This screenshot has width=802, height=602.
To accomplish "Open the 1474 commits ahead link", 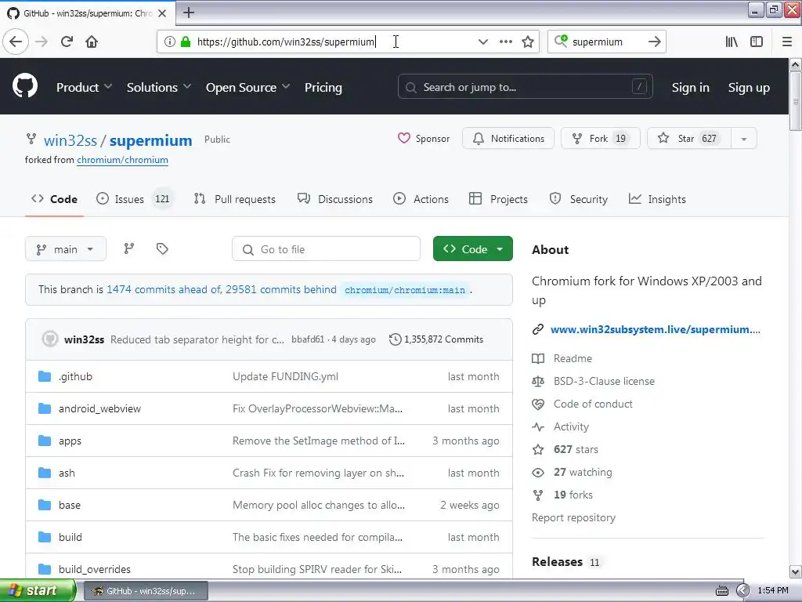I will pos(164,289).
